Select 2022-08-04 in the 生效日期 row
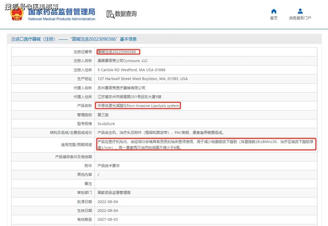 coord(108,211)
